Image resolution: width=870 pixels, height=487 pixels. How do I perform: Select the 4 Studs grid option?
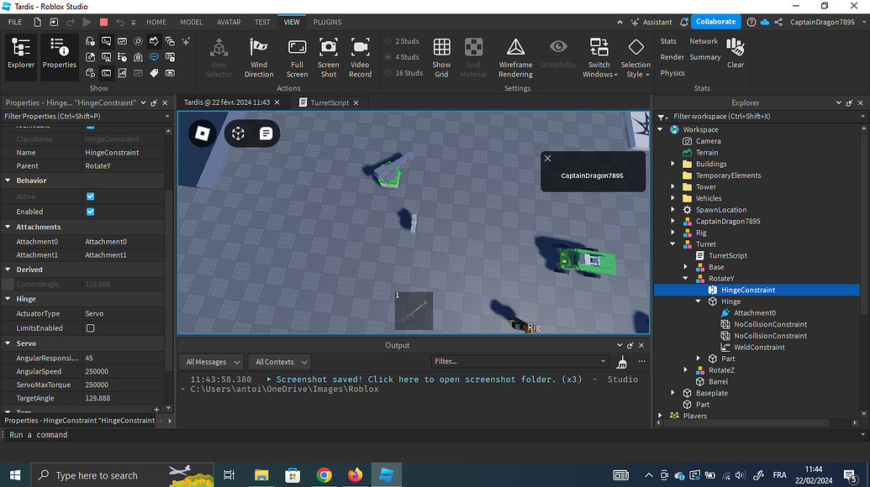click(x=403, y=57)
